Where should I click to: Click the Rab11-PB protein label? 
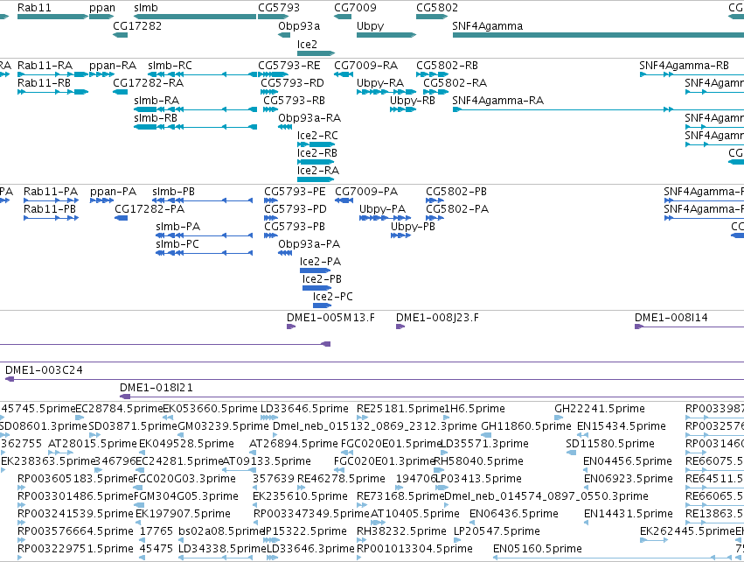pyautogui.click(x=50, y=209)
